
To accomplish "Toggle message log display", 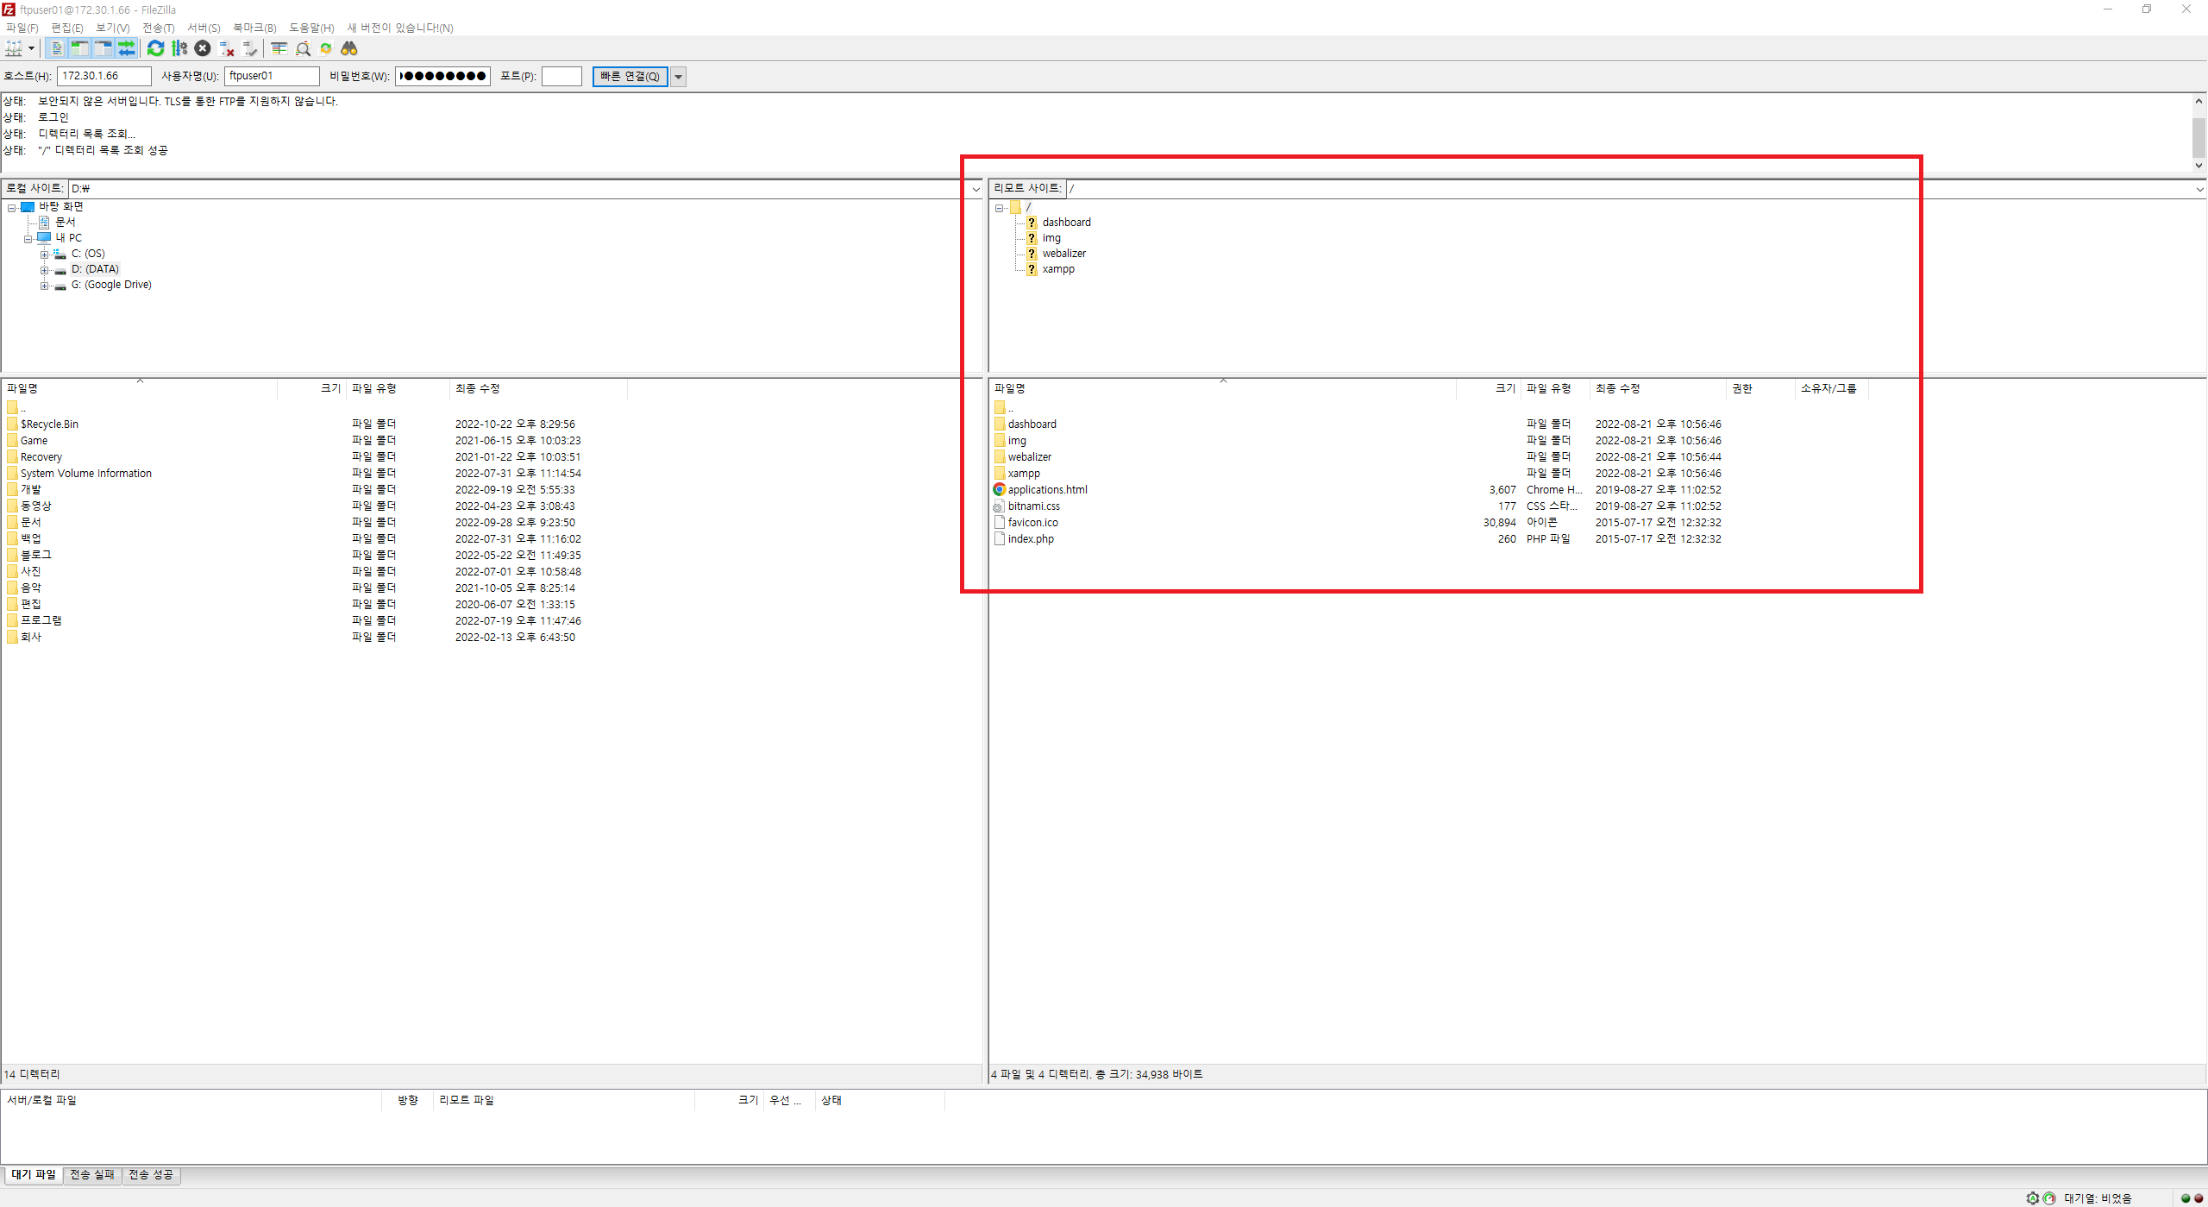I will click(x=57, y=49).
